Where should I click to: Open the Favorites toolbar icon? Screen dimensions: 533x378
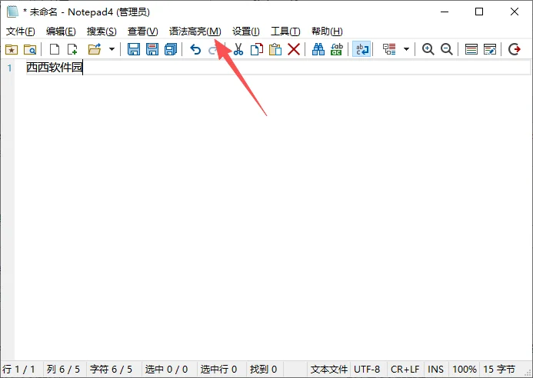(12, 50)
